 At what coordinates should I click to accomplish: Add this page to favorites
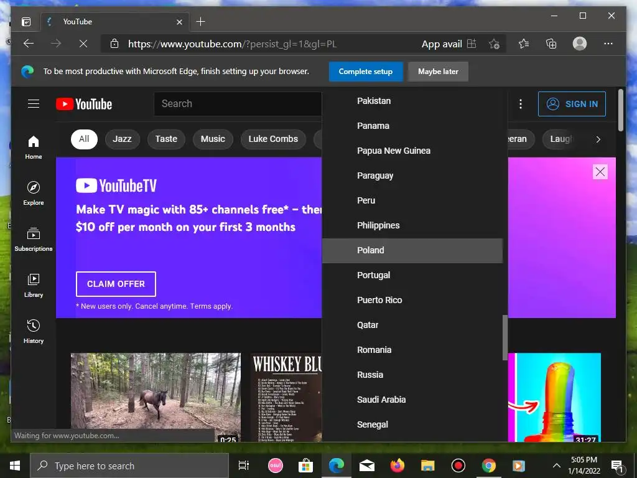point(494,44)
